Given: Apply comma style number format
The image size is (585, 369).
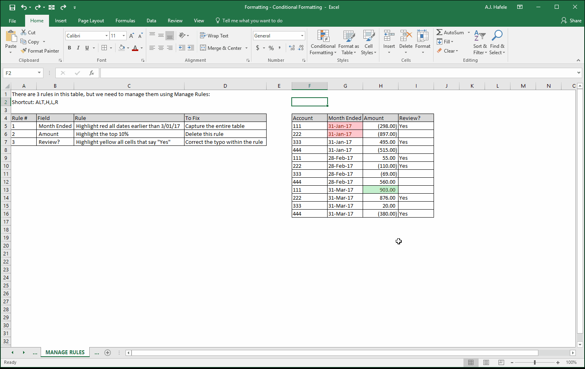Looking at the screenshot, I should coord(280,48).
